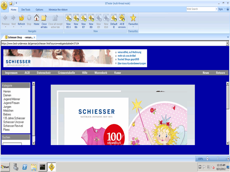Go to the Kasse link
Image resolution: width=230 pixels, height=172 pixels.
(x=118, y=73)
